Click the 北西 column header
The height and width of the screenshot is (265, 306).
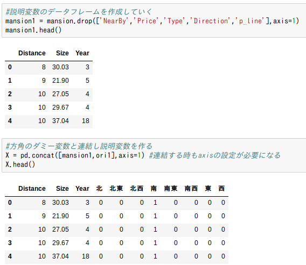coord(137,189)
